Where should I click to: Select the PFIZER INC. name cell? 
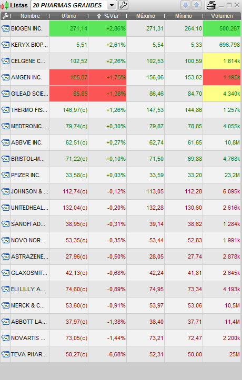click(x=30, y=175)
